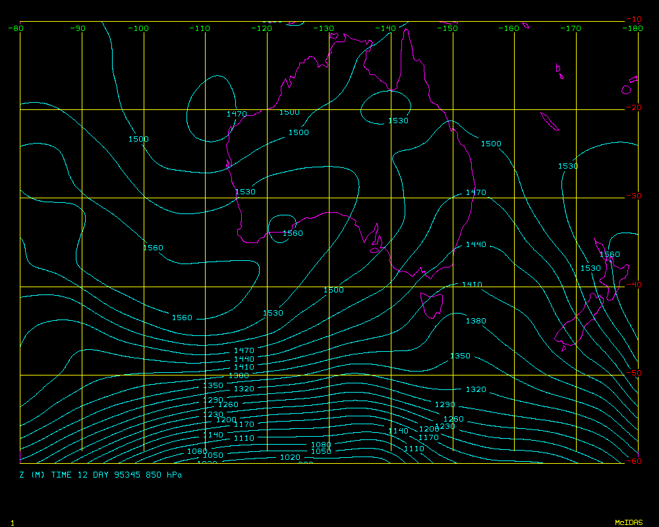This screenshot has height=527, width=659.
Task: Click the 1410 contour label beside Tasmania
Action: [472, 285]
